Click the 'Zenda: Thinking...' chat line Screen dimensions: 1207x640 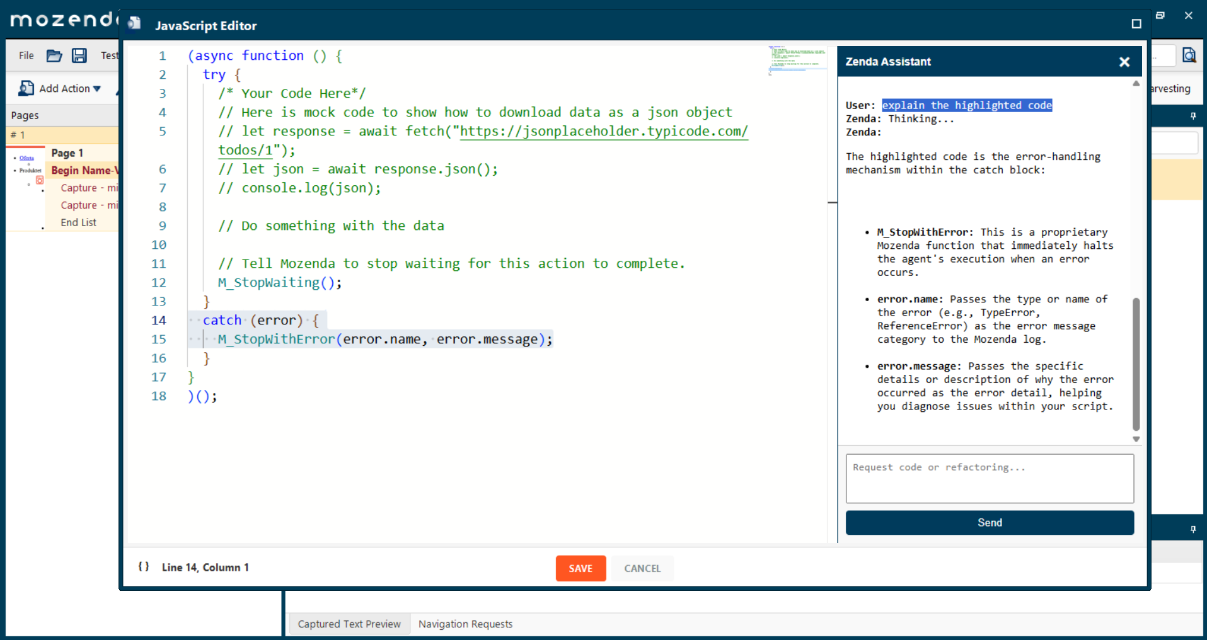pos(900,118)
